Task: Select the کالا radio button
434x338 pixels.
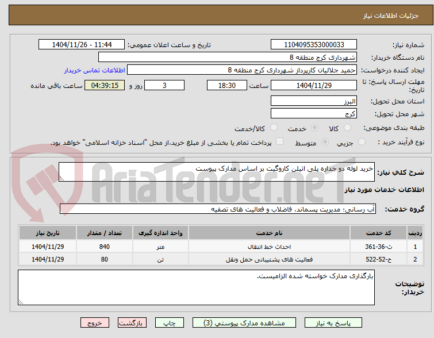Action: (x=347, y=128)
